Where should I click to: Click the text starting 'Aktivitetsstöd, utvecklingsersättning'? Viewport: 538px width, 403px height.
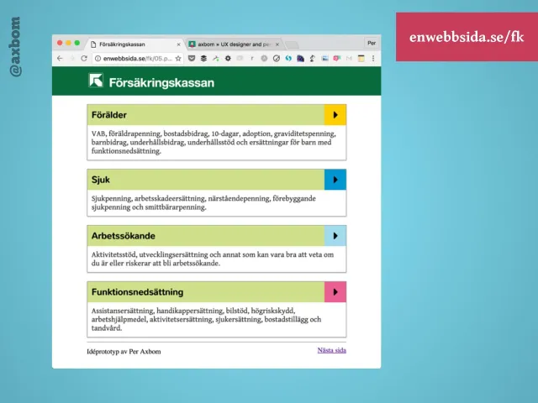(x=213, y=259)
